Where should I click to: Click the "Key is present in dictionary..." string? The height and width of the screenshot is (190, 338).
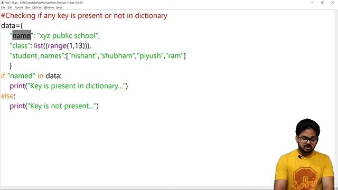pyautogui.click(x=76, y=86)
